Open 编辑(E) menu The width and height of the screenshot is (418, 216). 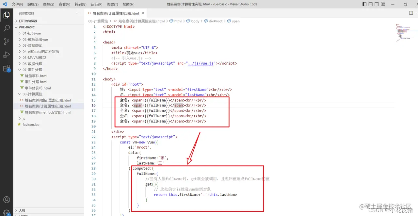pyautogui.click(x=33, y=4)
